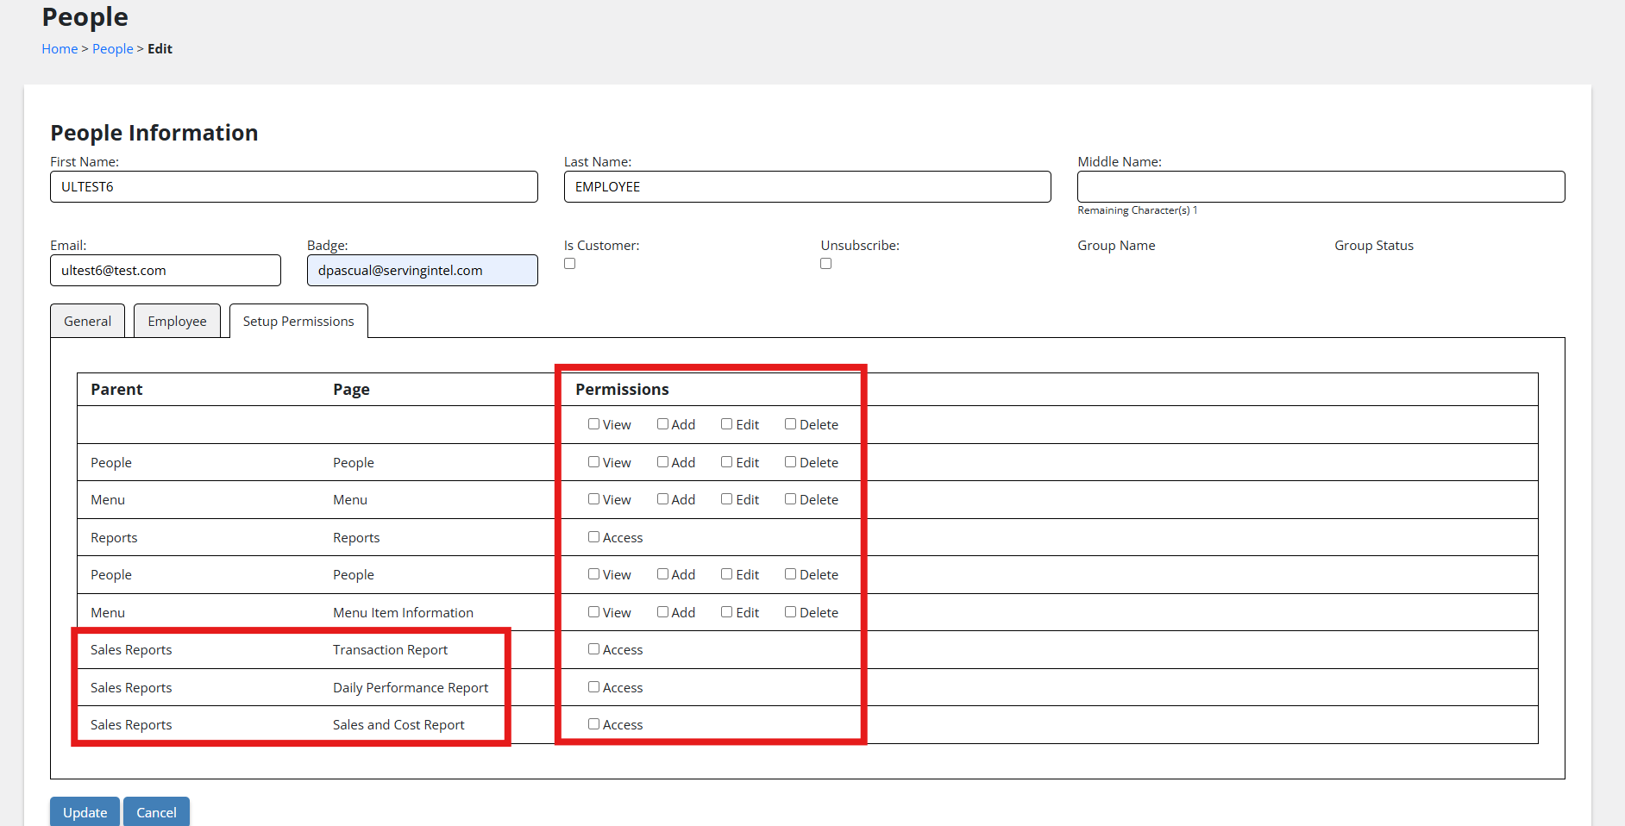Open People breadcrumb link
The height and width of the screenshot is (826, 1625).
point(112,49)
